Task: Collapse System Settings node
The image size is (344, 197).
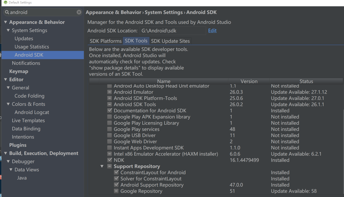Action: point(8,30)
